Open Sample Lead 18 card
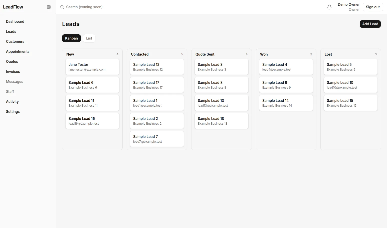 click(x=222, y=121)
